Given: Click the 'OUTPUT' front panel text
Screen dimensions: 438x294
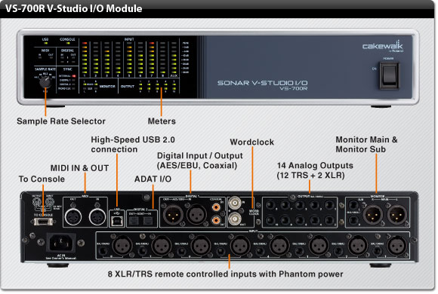Looking at the screenshot, I should 128,87.
